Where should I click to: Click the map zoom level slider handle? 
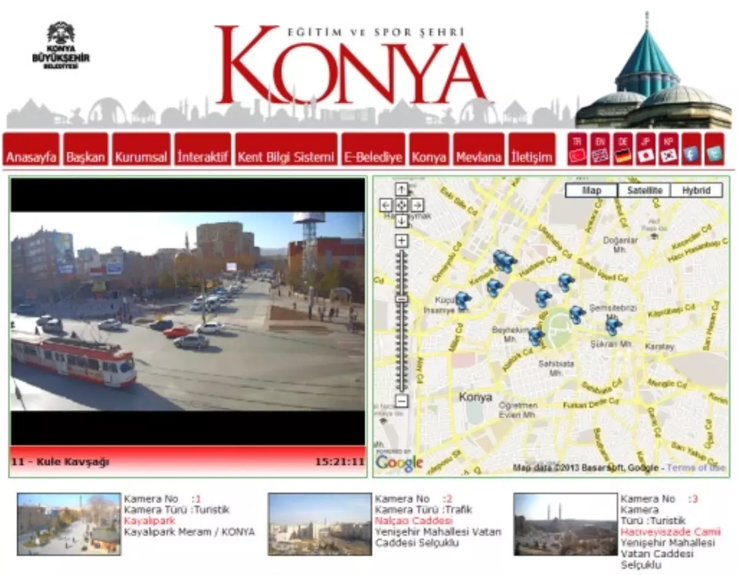coord(402,299)
